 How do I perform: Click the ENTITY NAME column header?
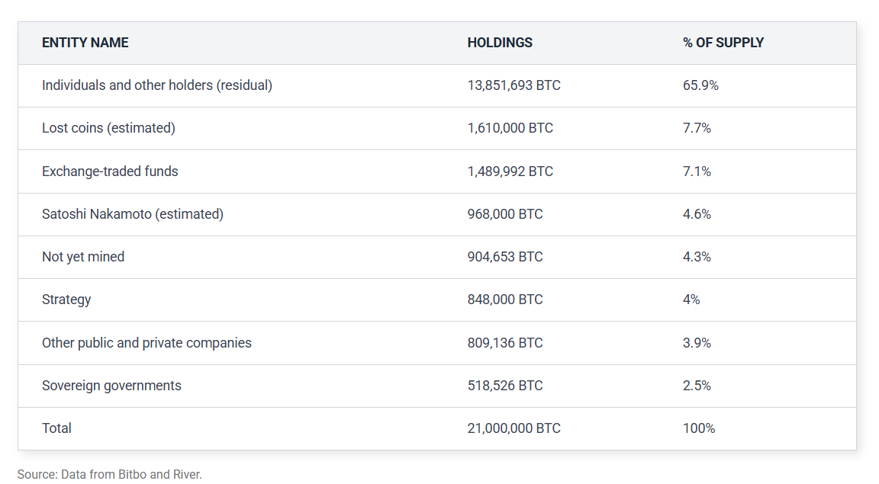(85, 43)
